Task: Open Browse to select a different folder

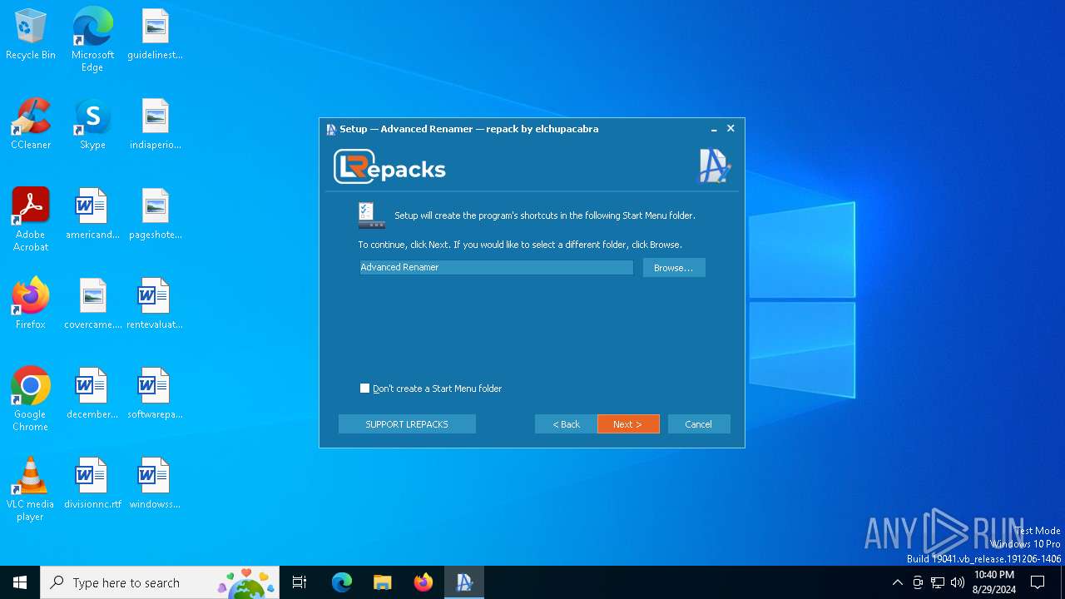Action: tap(674, 268)
